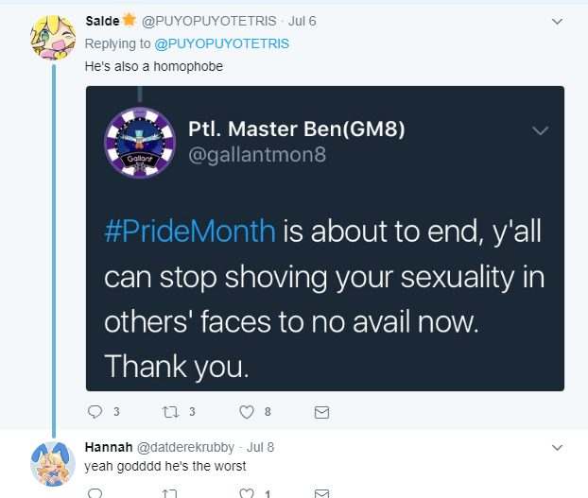Retweet Salde's homophobe tweet
Screen dimensions: 588x498
point(170,412)
